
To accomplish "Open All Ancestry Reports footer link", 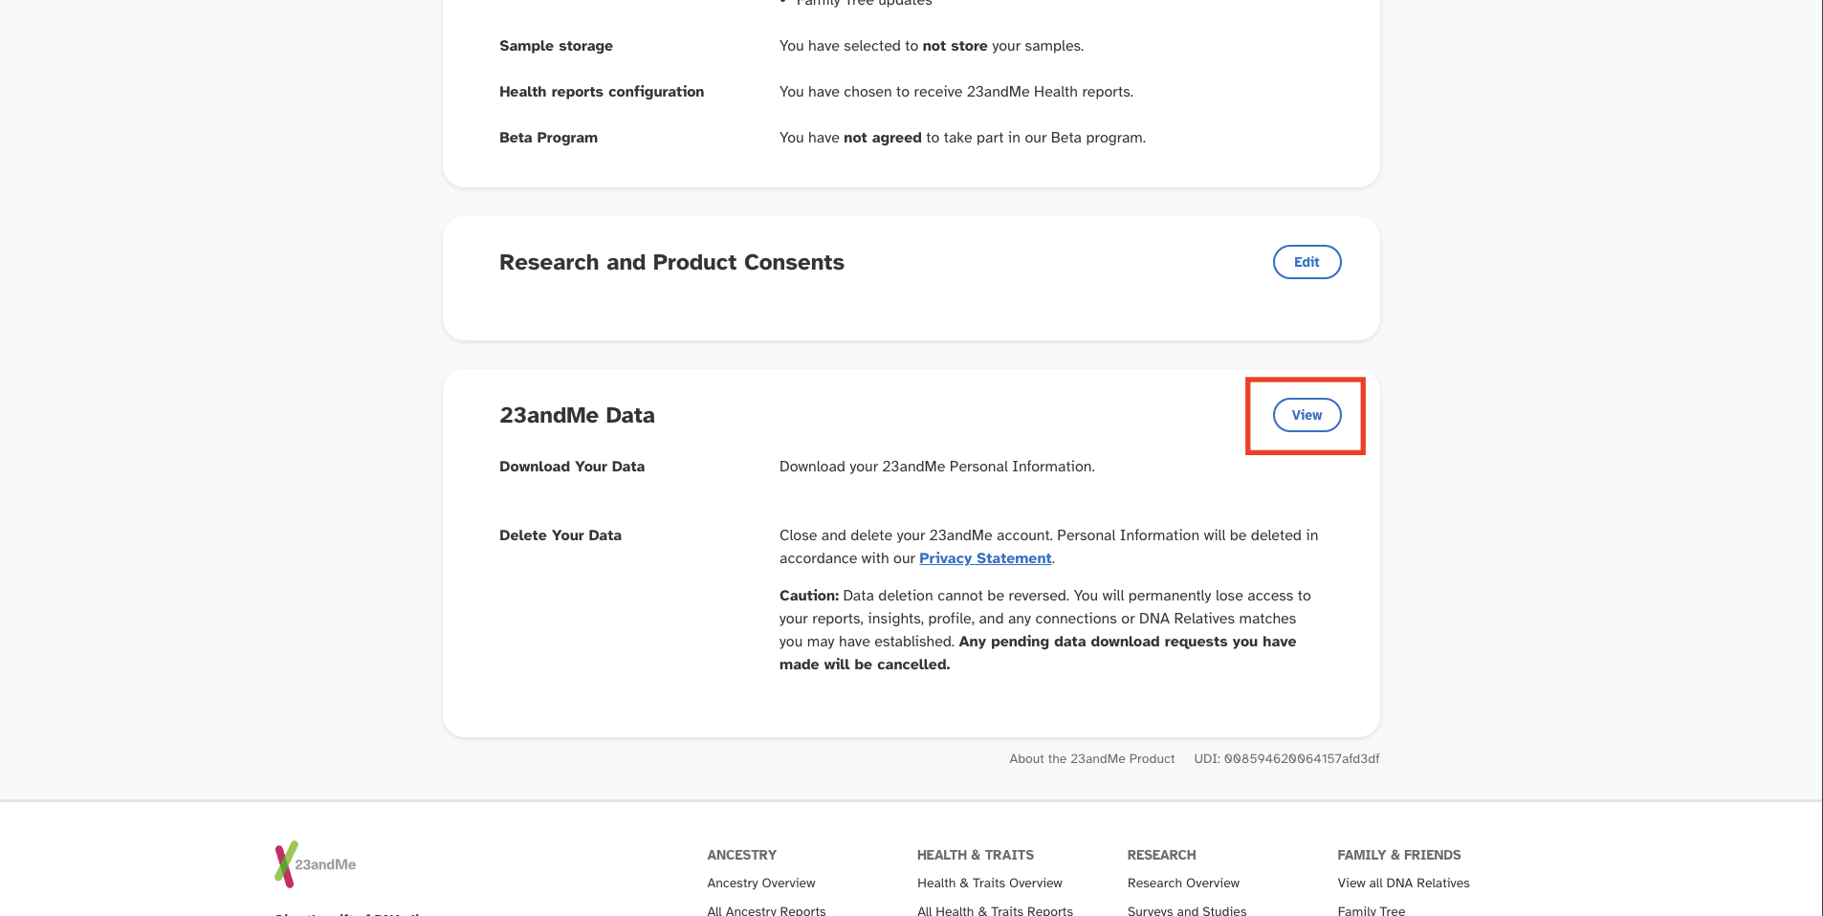I will click(x=766, y=910).
